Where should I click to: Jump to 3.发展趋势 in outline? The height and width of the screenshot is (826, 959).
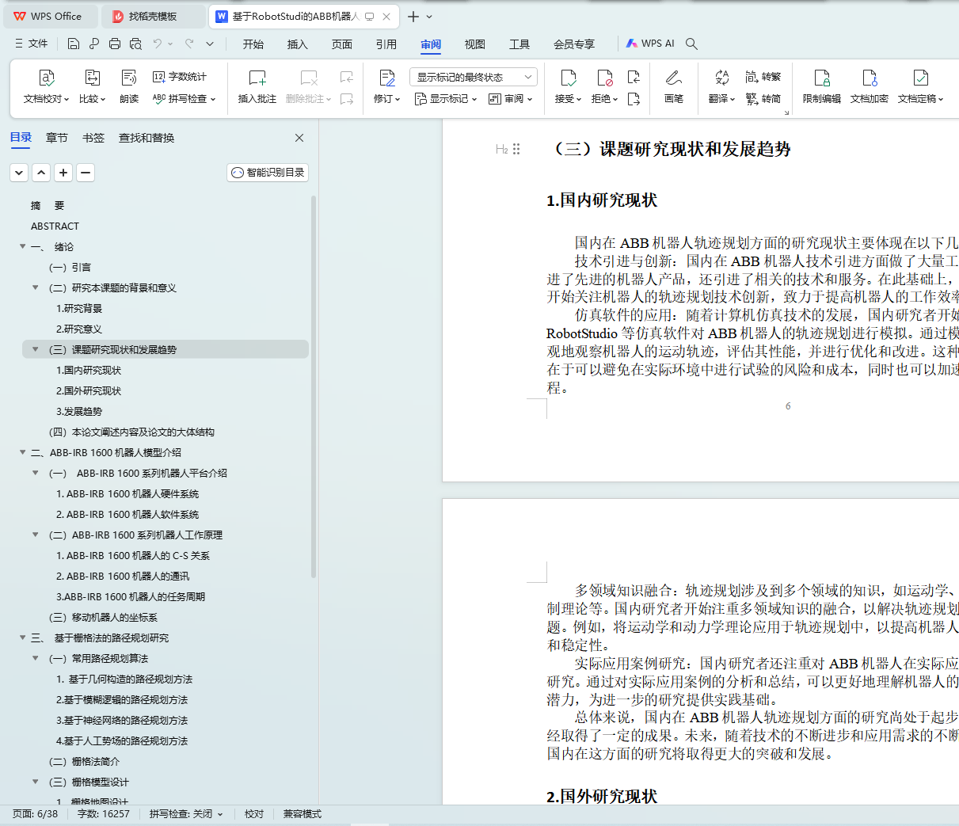click(79, 411)
